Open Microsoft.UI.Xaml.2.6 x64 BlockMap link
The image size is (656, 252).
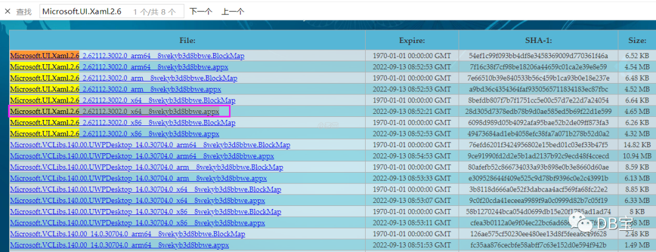[x=123, y=101]
